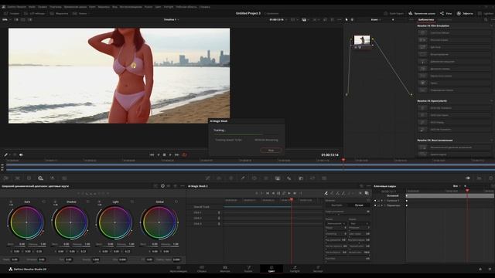
Task: Collapse the Resolve FX OpenColorIO category
Action: pyautogui.click(x=491, y=101)
